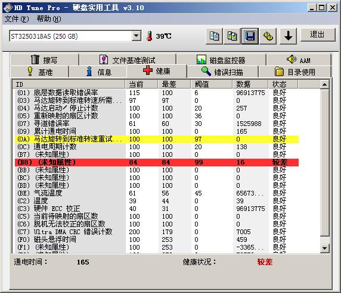This screenshot has height=293, width=341.
Task: Click the list scrollbar up arrow
Action: pyautogui.click(x=324, y=84)
